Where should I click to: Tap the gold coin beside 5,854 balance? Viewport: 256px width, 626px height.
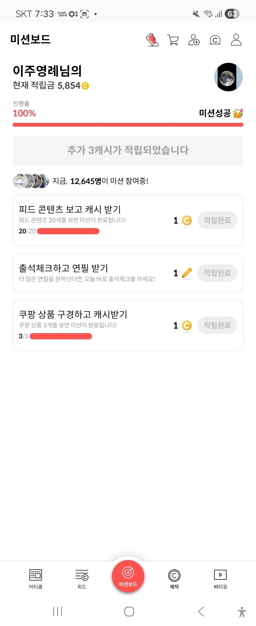pyautogui.click(x=85, y=86)
